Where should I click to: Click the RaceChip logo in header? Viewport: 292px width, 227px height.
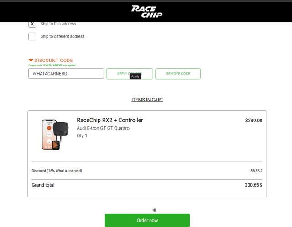(x=147, y=11)
